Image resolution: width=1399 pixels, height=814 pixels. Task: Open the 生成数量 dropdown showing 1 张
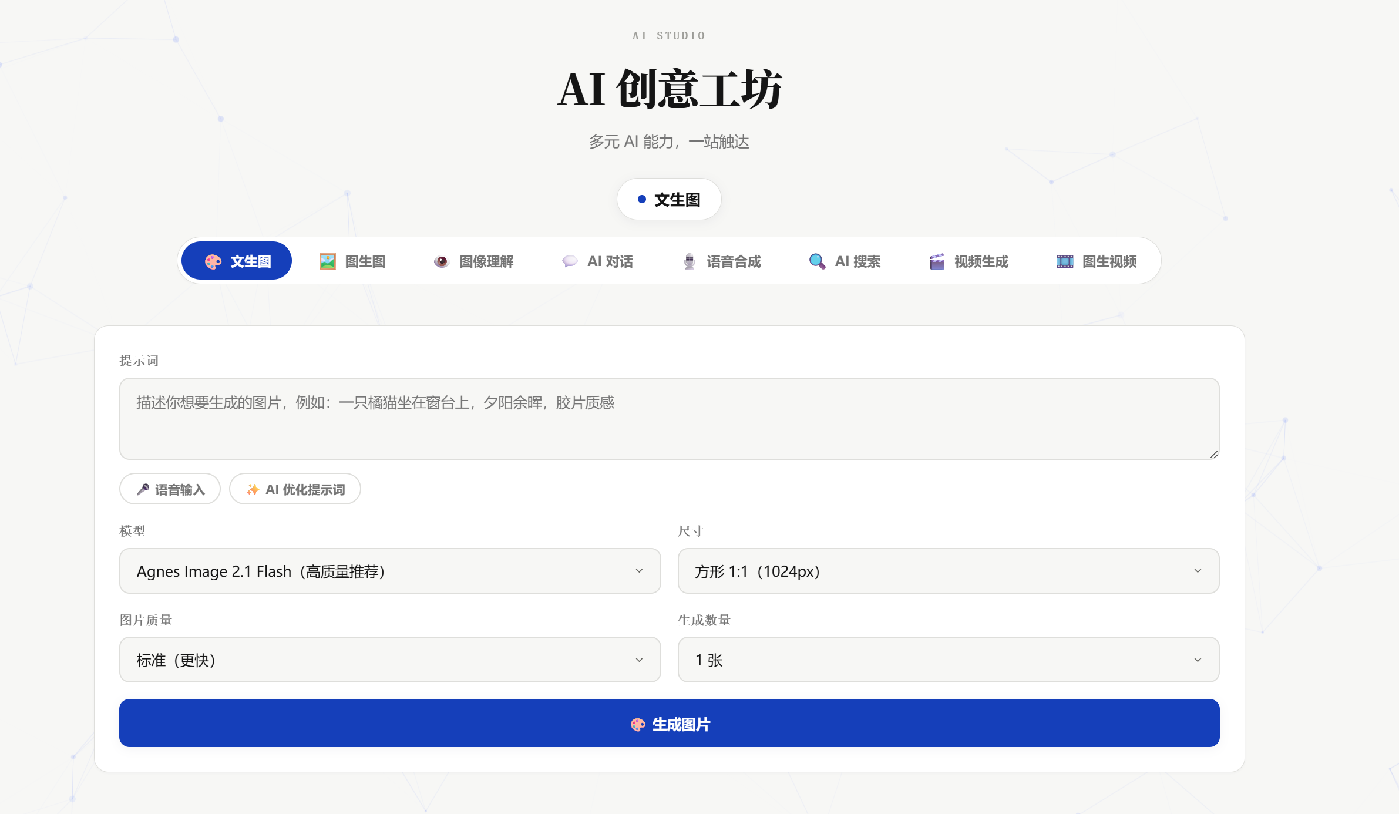(x=949, y=660)
